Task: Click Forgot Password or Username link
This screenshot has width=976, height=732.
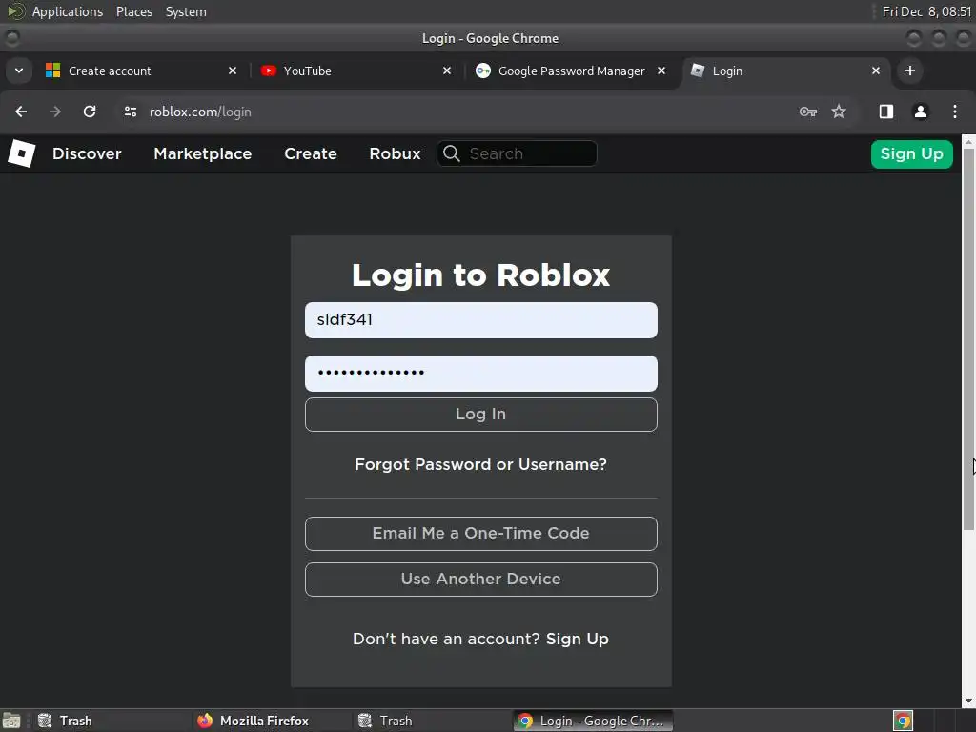Action: point(480,464)
